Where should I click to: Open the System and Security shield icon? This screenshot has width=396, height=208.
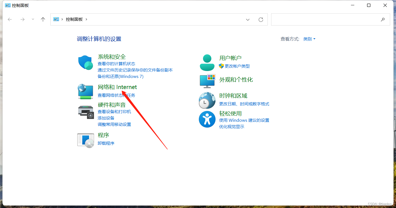(85, 62)
